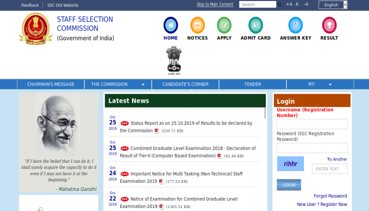Viewport: 369px width, 211px height.
Task: Open PDF icon for Multi Tasking Staff notice
Action: click(161, 181)
